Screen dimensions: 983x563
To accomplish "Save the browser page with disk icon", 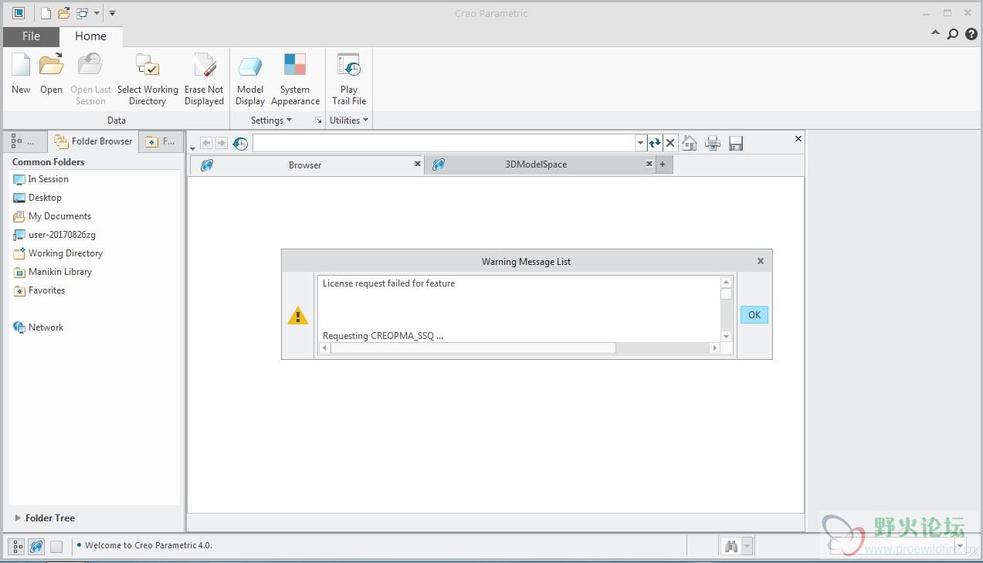I will [x=736, y=143].
